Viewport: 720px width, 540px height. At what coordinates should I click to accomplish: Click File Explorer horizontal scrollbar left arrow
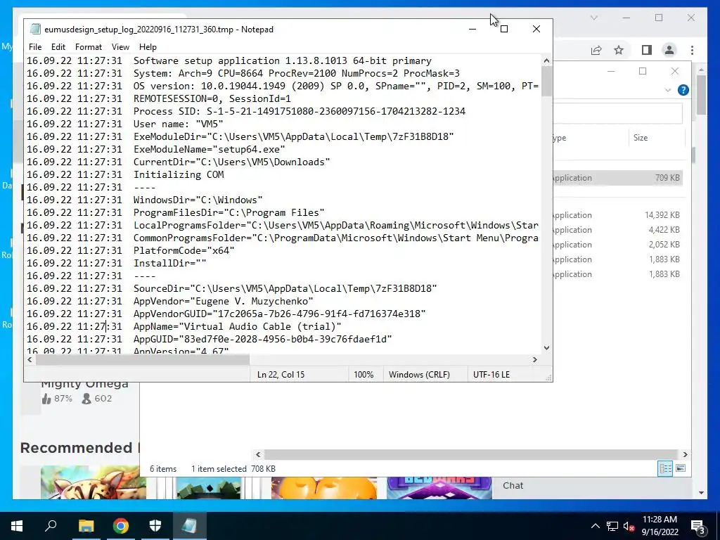(258, 455)
